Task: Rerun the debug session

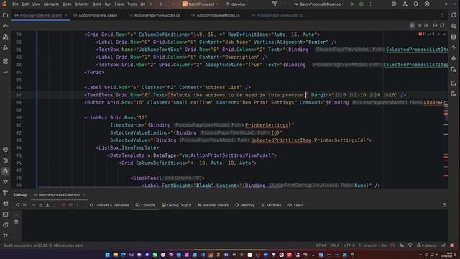Action: pos(17,205)
